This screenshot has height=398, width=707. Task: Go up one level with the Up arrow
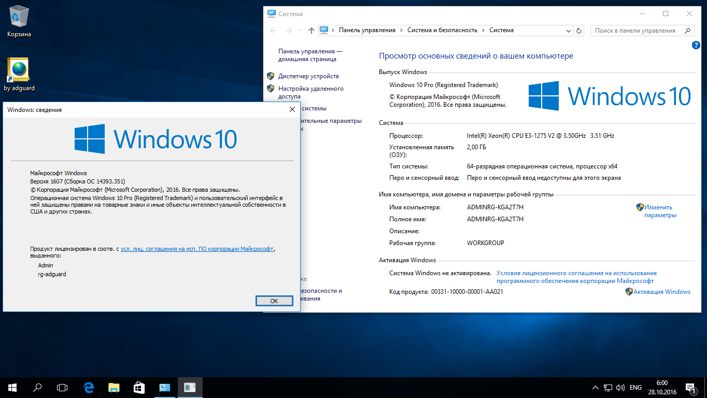pyautogui.click(x=311, y=31)
